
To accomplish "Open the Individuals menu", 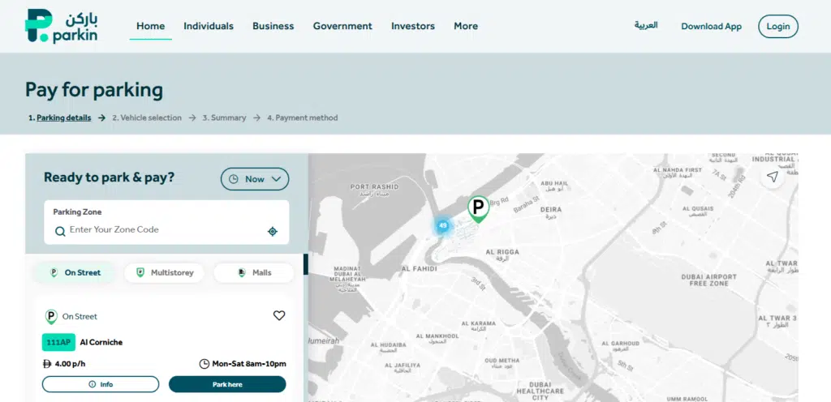I will [x=209, y=26].
